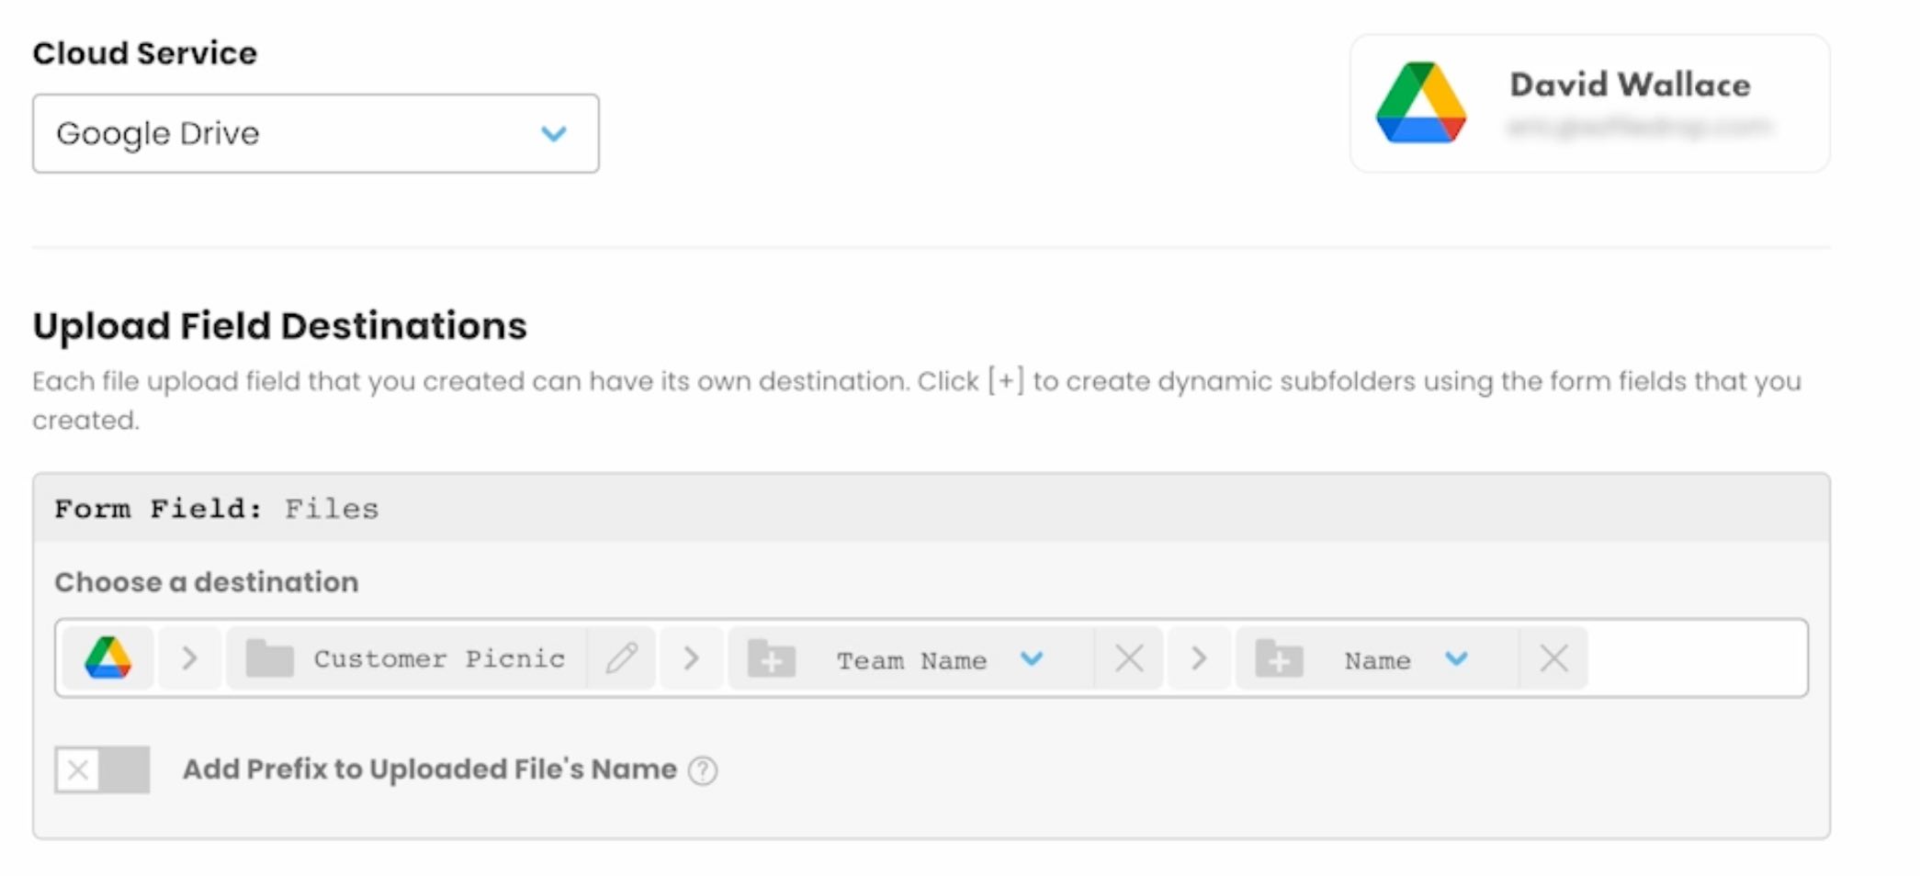Remove the Team Name subfolder
The image size is (1920, 876).
[1129, 658]
